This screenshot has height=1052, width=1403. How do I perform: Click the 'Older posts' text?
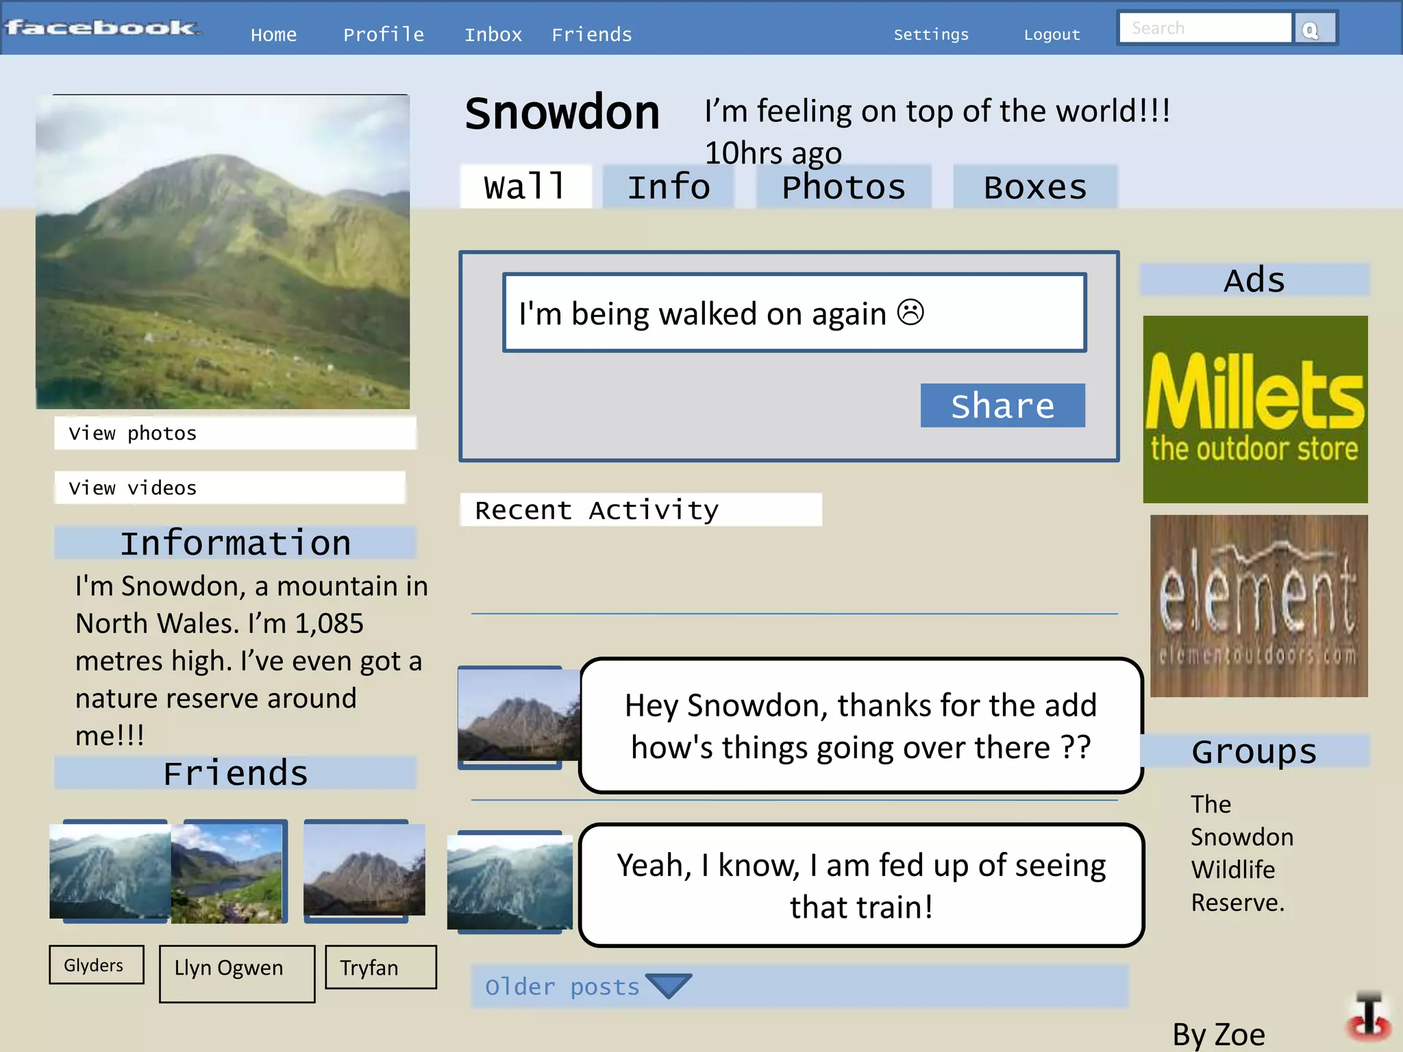click(x=562, y=986)
